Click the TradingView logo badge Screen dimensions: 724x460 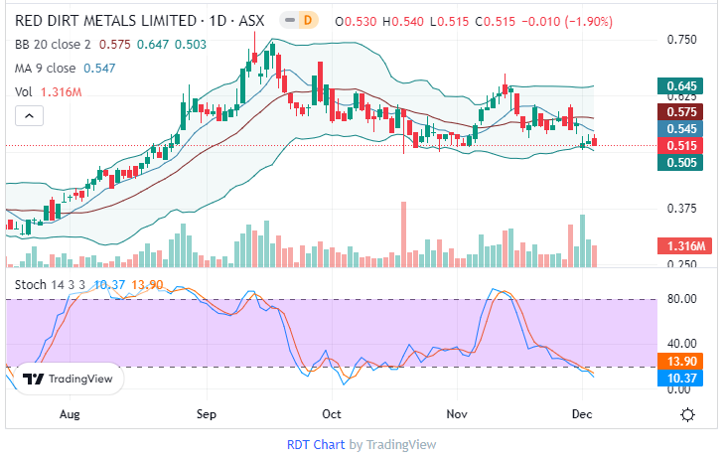coord(68,379)
